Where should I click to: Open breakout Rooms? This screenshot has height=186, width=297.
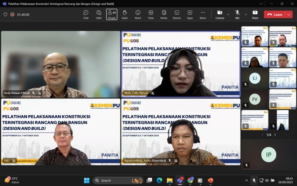(x=177, y=14)
